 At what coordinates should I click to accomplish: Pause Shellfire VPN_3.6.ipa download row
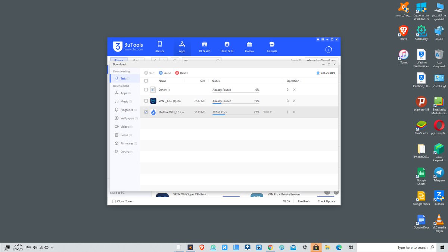pos(288,112)
